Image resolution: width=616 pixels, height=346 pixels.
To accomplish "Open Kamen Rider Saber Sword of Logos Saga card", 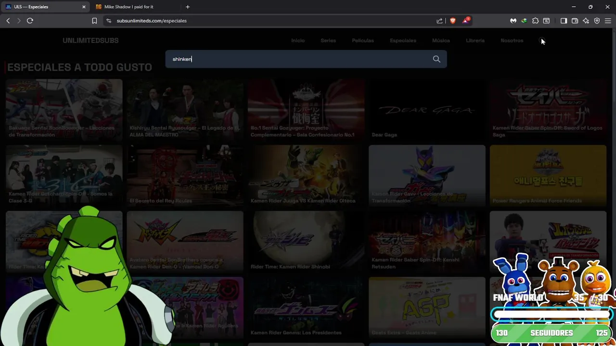I will (x=548, y=110).
